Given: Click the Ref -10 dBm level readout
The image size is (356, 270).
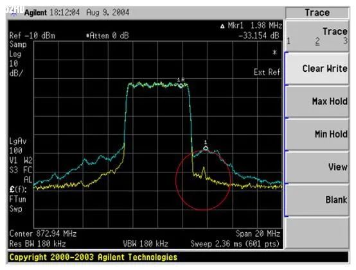Looking at the screenshot, I should click(32, 35).
